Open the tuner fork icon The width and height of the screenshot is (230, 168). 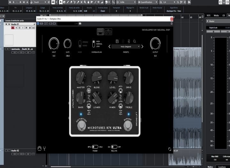pyautogui.click(x=44, y=148)
